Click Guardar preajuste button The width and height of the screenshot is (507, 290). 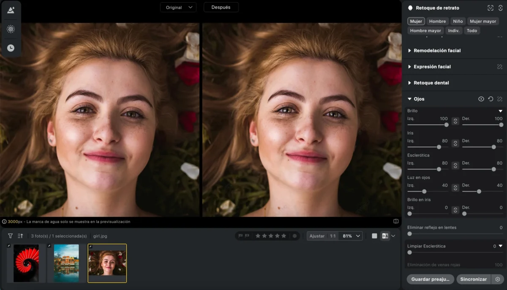pyautogui.click(x=430, y=279)
